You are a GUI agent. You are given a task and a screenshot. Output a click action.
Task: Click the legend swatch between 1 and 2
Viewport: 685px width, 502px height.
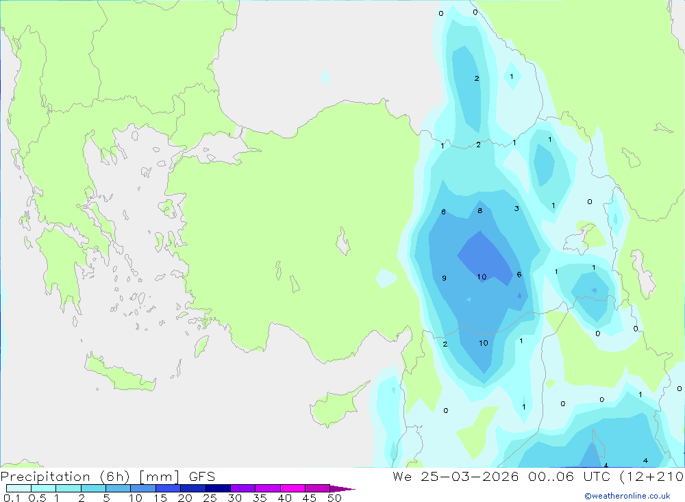pos(68,488)
